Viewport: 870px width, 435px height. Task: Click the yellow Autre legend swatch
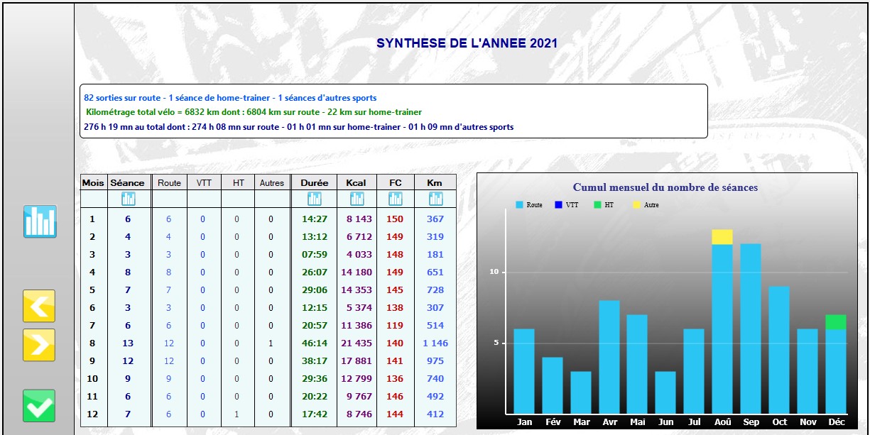pyautogui.click(x=637, y=205)
